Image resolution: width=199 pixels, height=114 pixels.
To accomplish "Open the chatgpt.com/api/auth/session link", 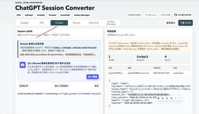I will [75, 48].
